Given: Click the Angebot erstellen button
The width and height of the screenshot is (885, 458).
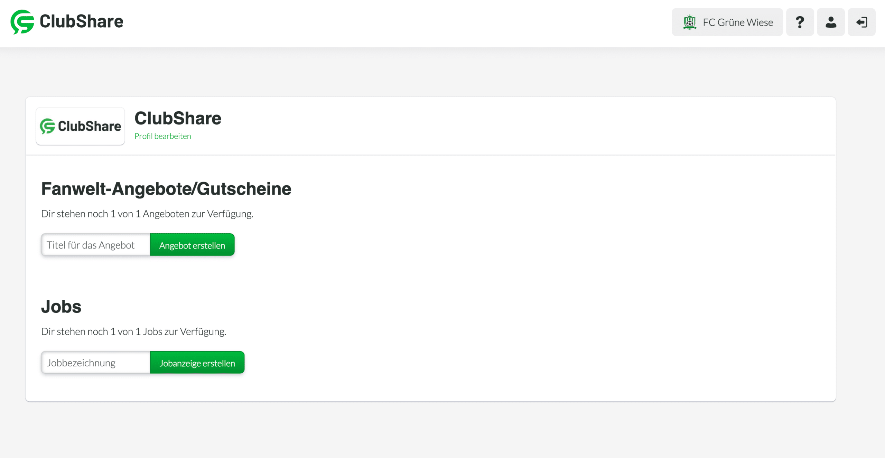Looking at the screenshot, I should (192, 245).
